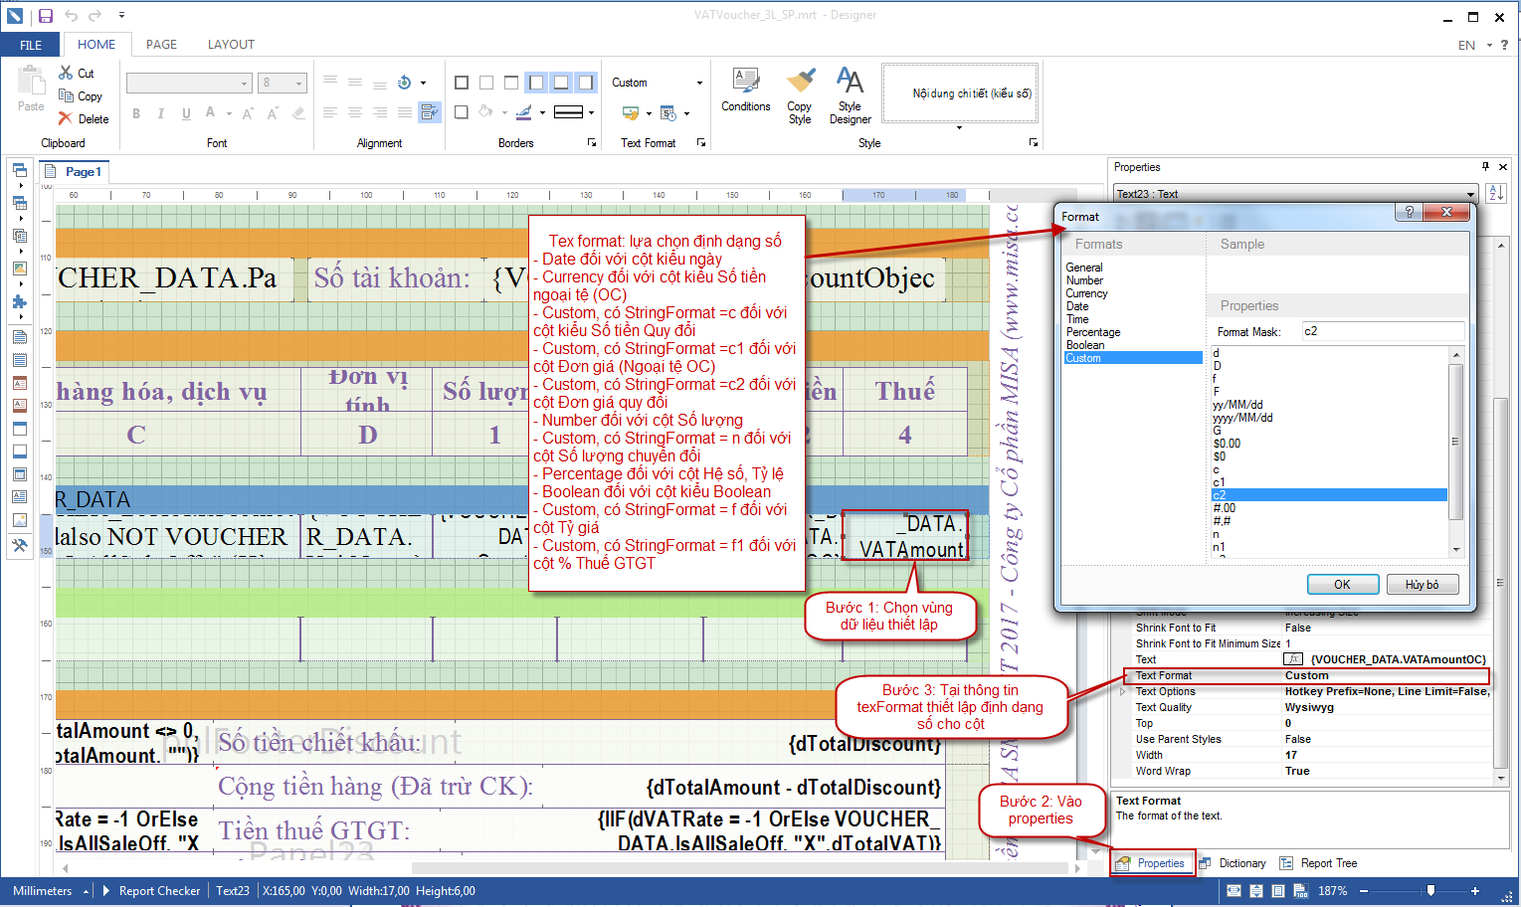This screenshot has width=1521, height=907.
Task: Toggle the Top border button
Action: click(511, 83)
